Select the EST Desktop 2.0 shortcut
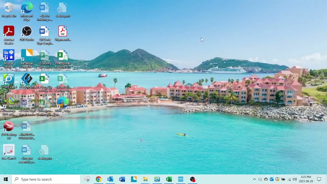 (x=9, y=130)
